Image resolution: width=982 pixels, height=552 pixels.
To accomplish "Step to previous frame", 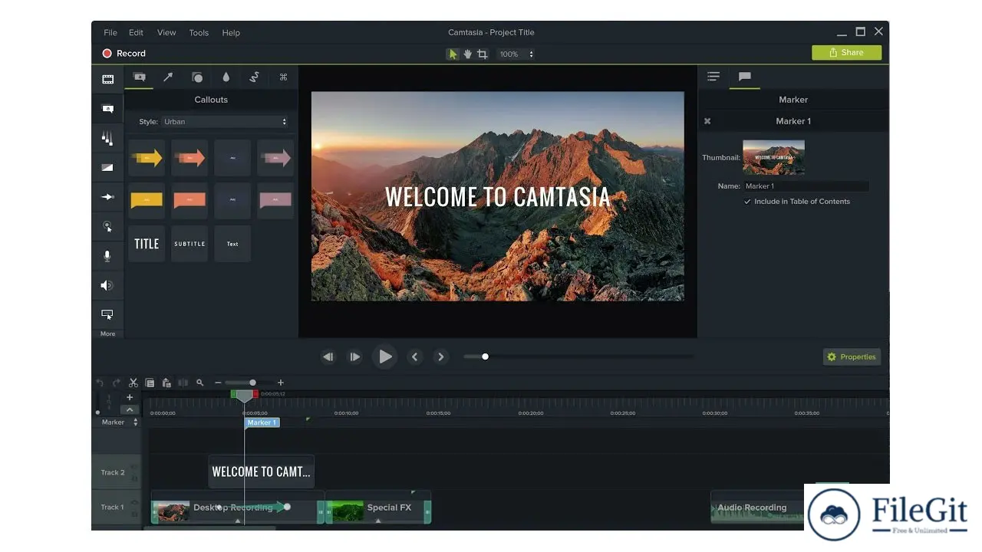I will point(328,356).
